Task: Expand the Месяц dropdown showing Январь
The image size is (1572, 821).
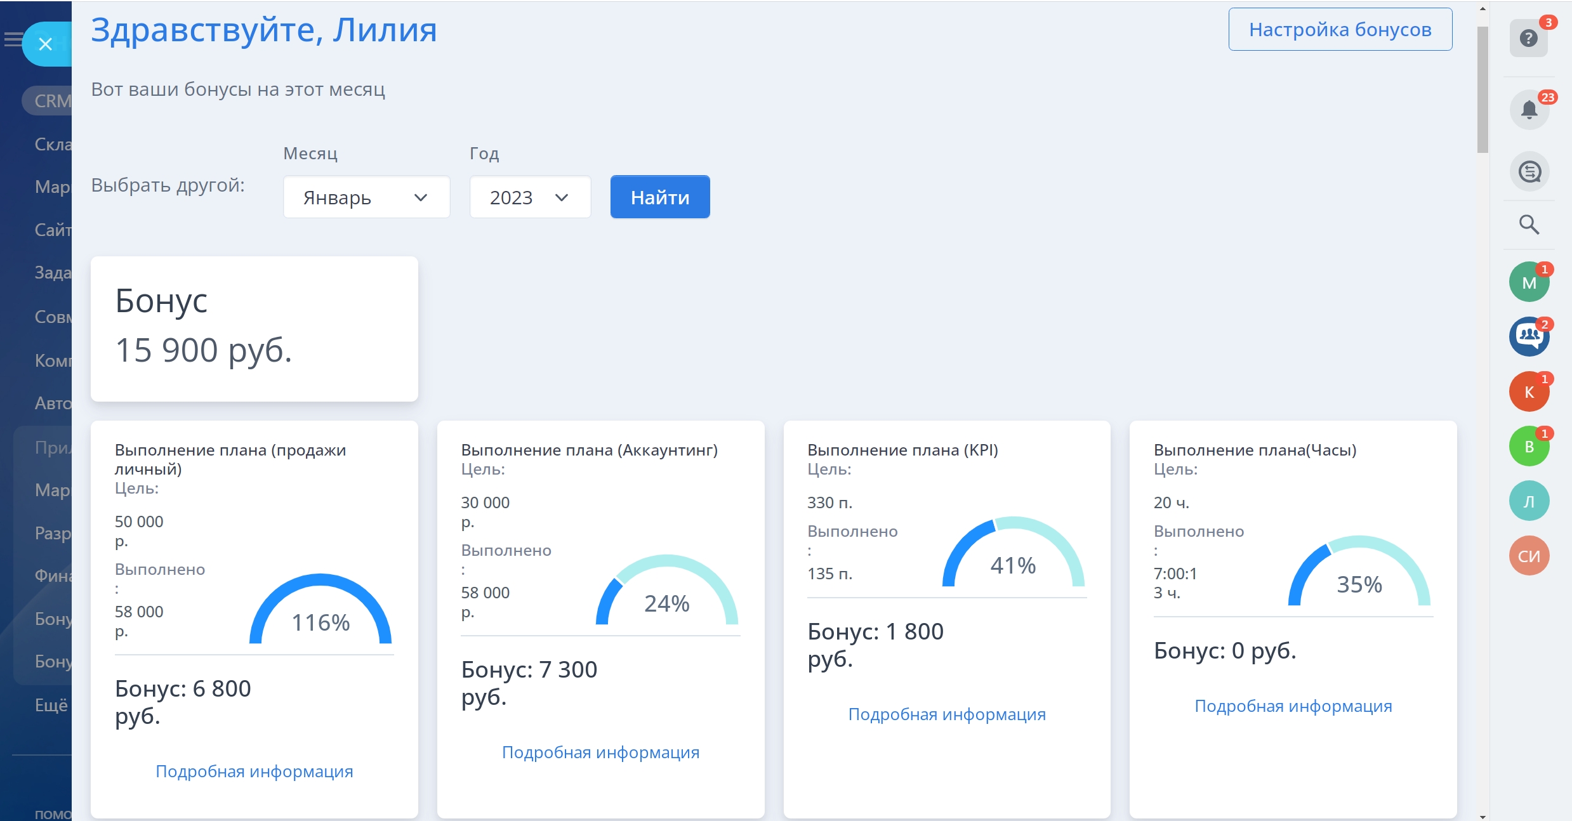Action: (366, 197)
